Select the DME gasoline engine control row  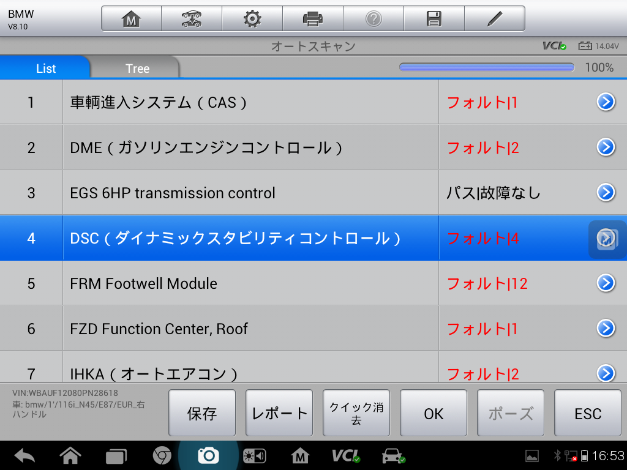tap(313, 147)
